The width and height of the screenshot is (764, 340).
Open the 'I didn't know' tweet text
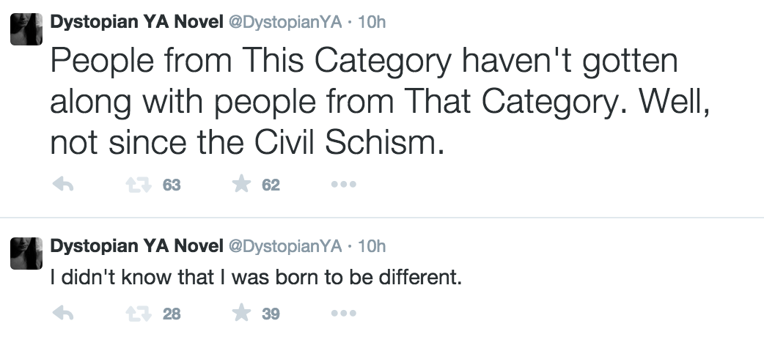click(x=255, y=280)
